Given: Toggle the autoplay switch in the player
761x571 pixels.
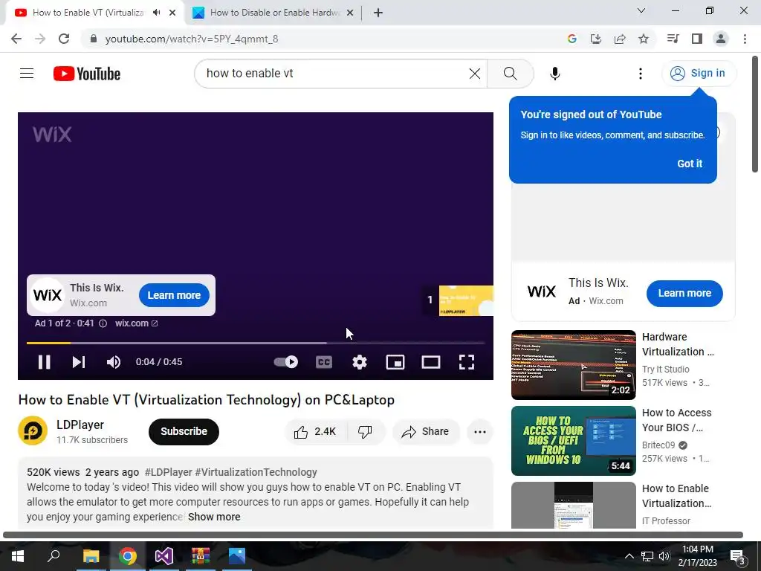Looking at the screenshot, I should (286, 362).
